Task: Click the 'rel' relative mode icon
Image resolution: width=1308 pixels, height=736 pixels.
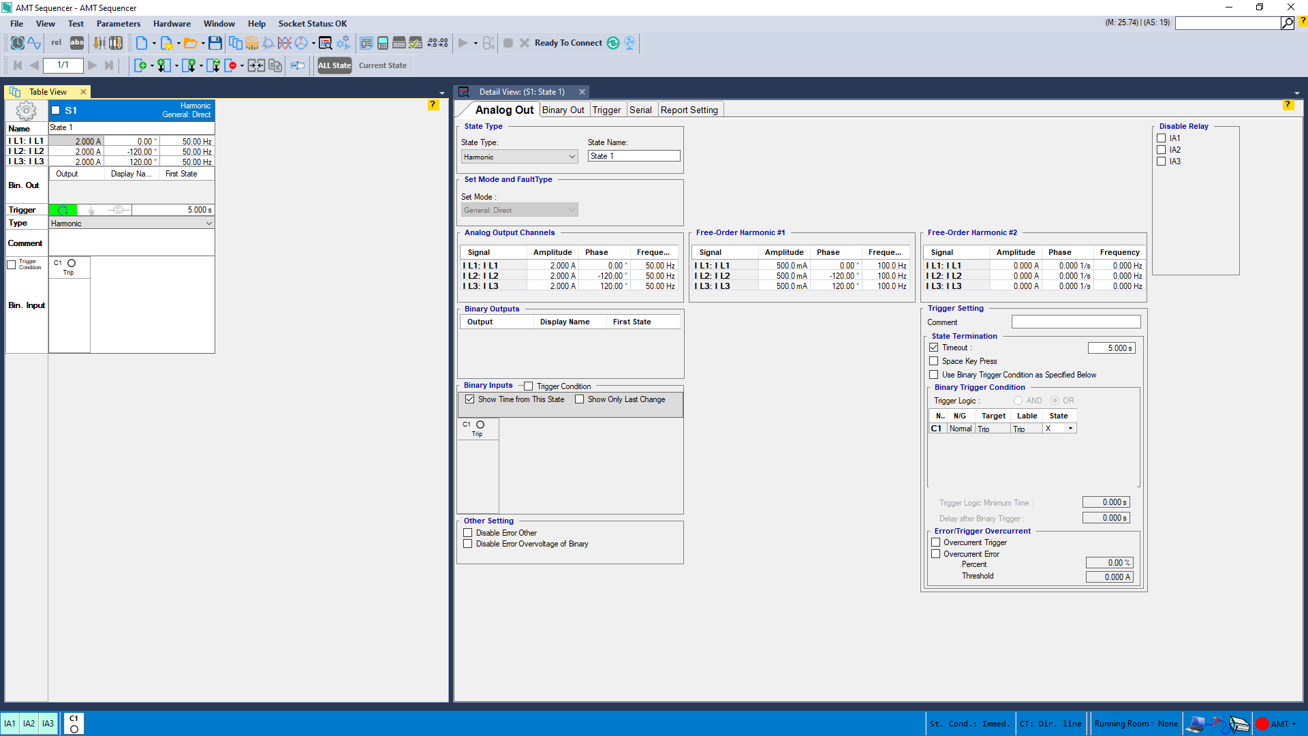Action: pos(57,43)
